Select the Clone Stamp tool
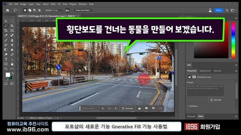This screenshot has width=241, height=135. pyautogui.click(x=12, y=40)
